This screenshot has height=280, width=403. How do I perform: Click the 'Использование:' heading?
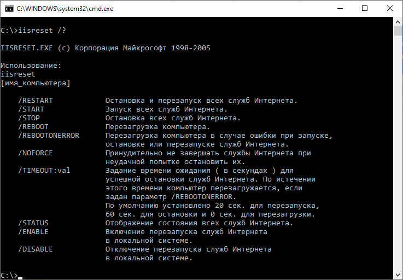(31, 66)
